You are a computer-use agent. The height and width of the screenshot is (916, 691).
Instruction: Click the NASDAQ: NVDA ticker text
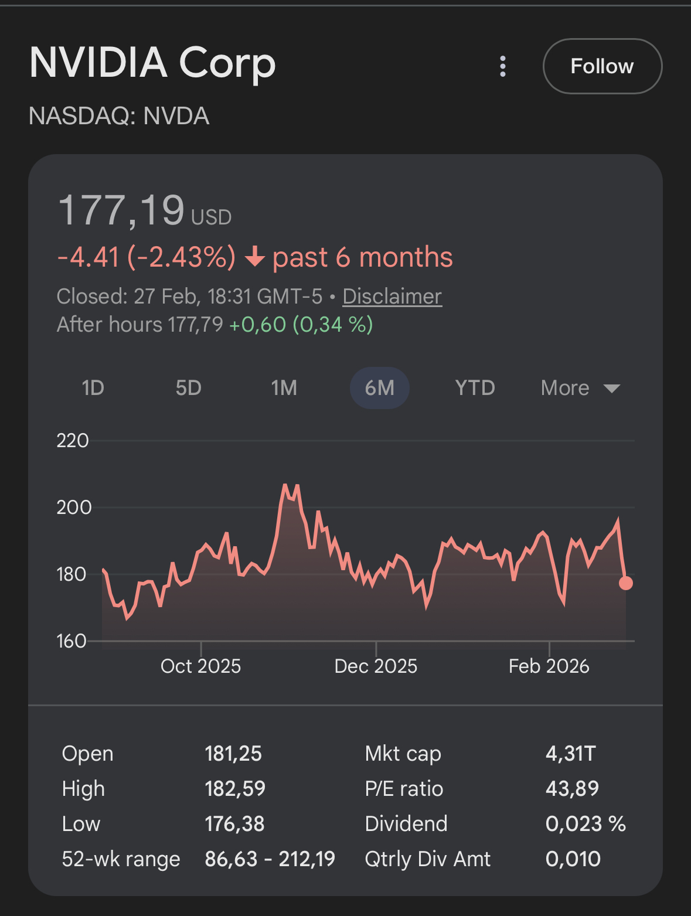[119, 116]
